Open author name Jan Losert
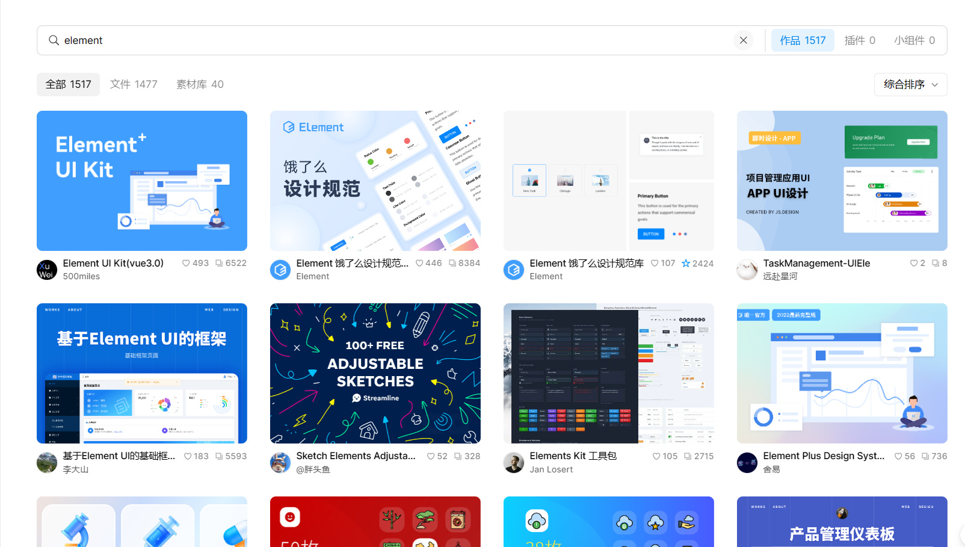 click(x=551, y=469)
